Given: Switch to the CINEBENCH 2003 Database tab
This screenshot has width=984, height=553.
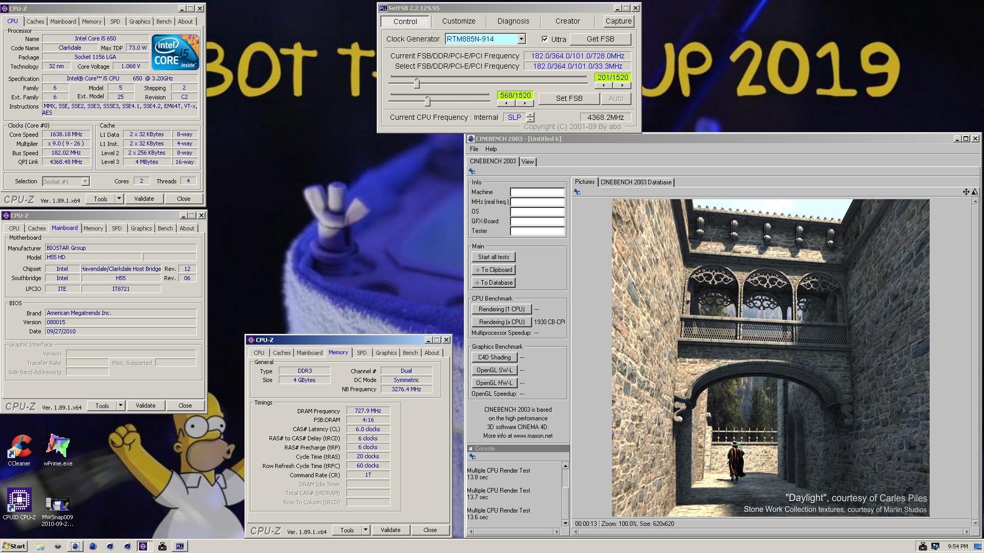Looking at the screenshot, I should click(635, 182).
